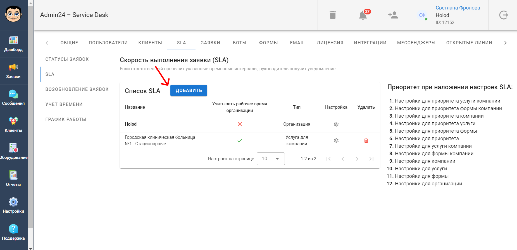Open ВОЗОБНОВЛЕНИЕ ЗАЯВОК submenu item
This screenshot has width=517, height=250.
point(77,89)
